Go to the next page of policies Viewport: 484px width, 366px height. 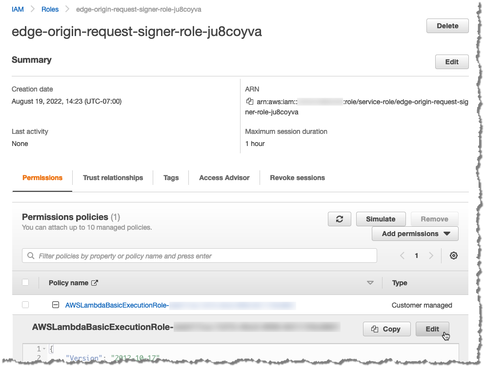431,255
